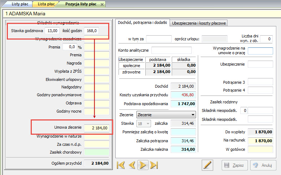281x175 pixels.
Task: Click the Wynagrodzenie na umowie o pracę field
Action: 260,51
